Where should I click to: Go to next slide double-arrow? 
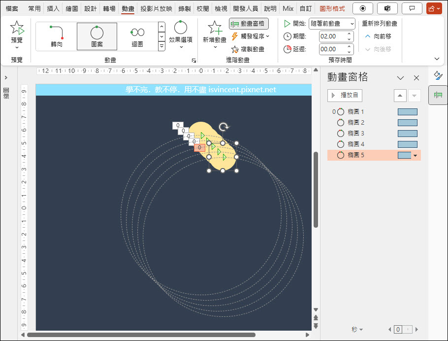pyautogui.click(x=316, y=326)
